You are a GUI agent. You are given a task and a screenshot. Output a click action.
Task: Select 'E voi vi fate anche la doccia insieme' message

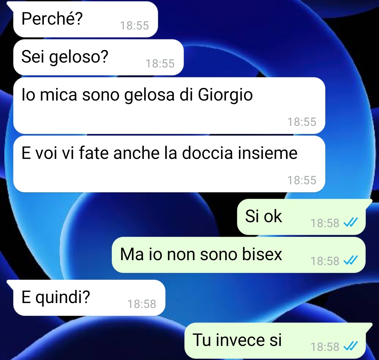tap(169, 164)
